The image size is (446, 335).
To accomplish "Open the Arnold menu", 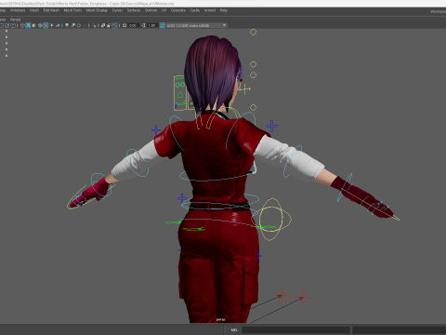I will point(210,10).
